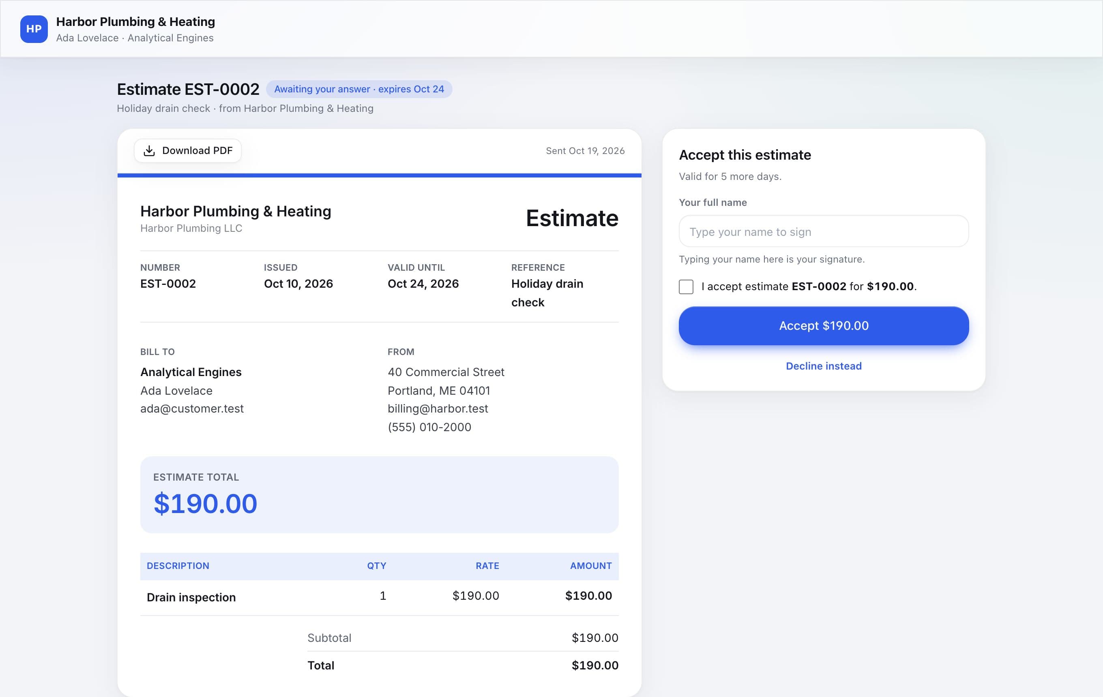
Task: Click the number value 'EST-0002' in the document
Action: pyautogui.click(x=168, y=284)
